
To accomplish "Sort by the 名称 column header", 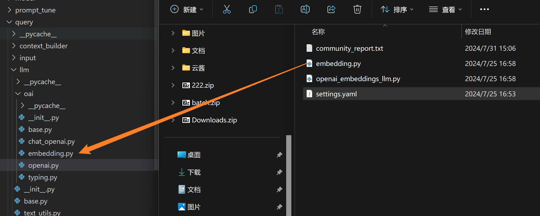I will coord(318,32).
